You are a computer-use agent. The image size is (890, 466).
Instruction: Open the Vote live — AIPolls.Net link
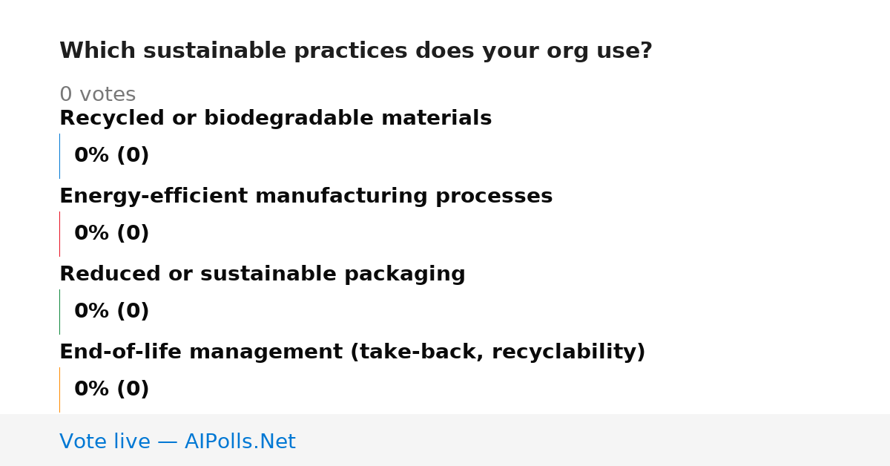tap(177, 442)
